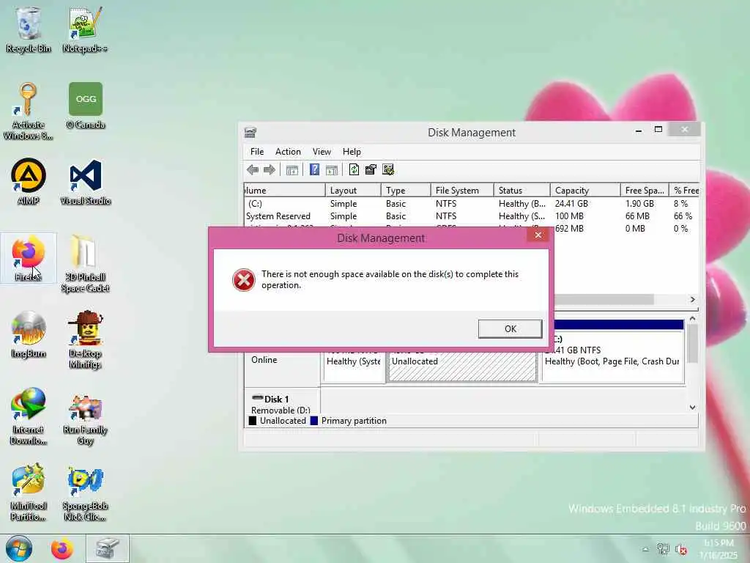The height and width of the screenshot is (563, 750).
Task: Select the Internet Download Manager shortcut
Action: click(29, 416)
